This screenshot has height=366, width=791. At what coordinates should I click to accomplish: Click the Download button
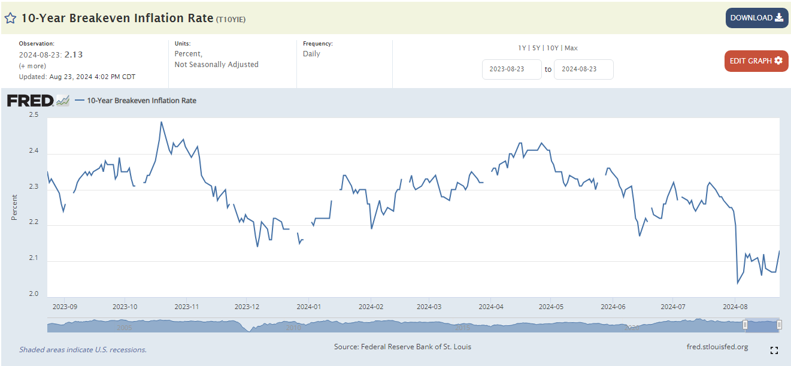tap(757, 18)
